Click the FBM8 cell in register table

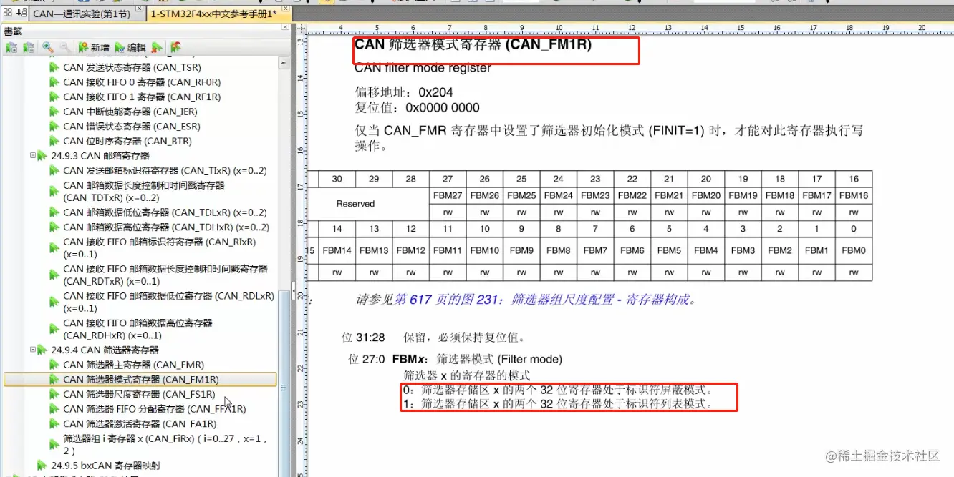[559, 250]
